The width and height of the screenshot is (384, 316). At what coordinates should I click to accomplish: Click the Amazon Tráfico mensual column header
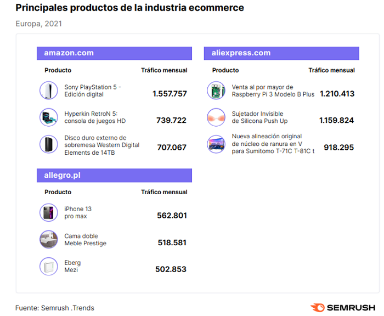coord(164,70)
